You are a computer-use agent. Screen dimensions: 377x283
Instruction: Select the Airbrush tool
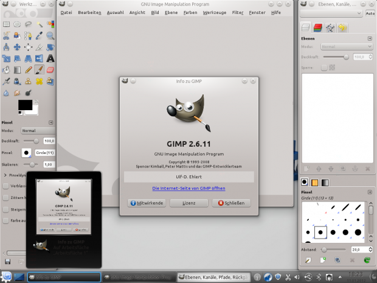[x=6, y=82]
